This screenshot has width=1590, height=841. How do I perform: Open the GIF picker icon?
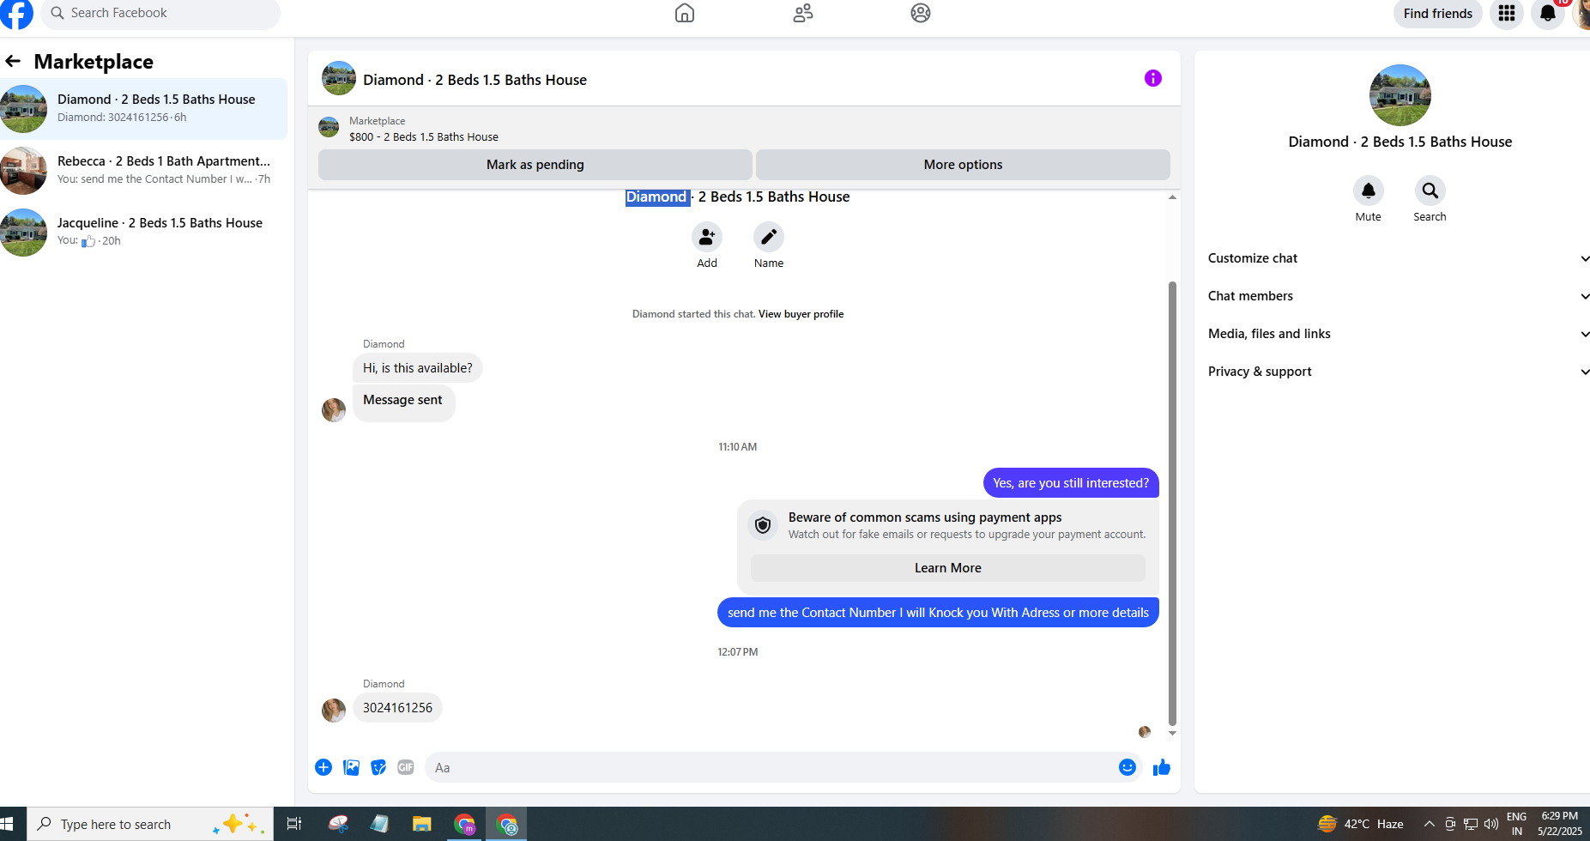(x=406, y=767)
